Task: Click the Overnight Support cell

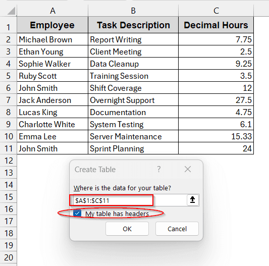Action: tap(133, 100)
